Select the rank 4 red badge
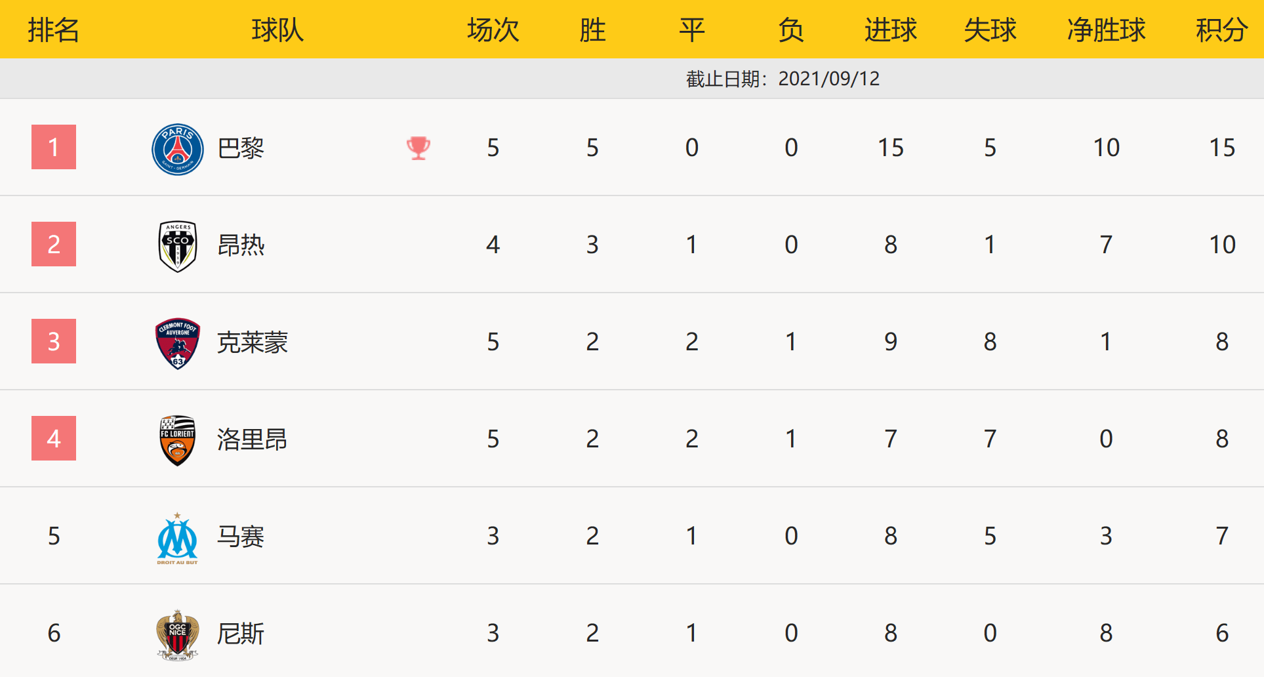 (54, 438)
